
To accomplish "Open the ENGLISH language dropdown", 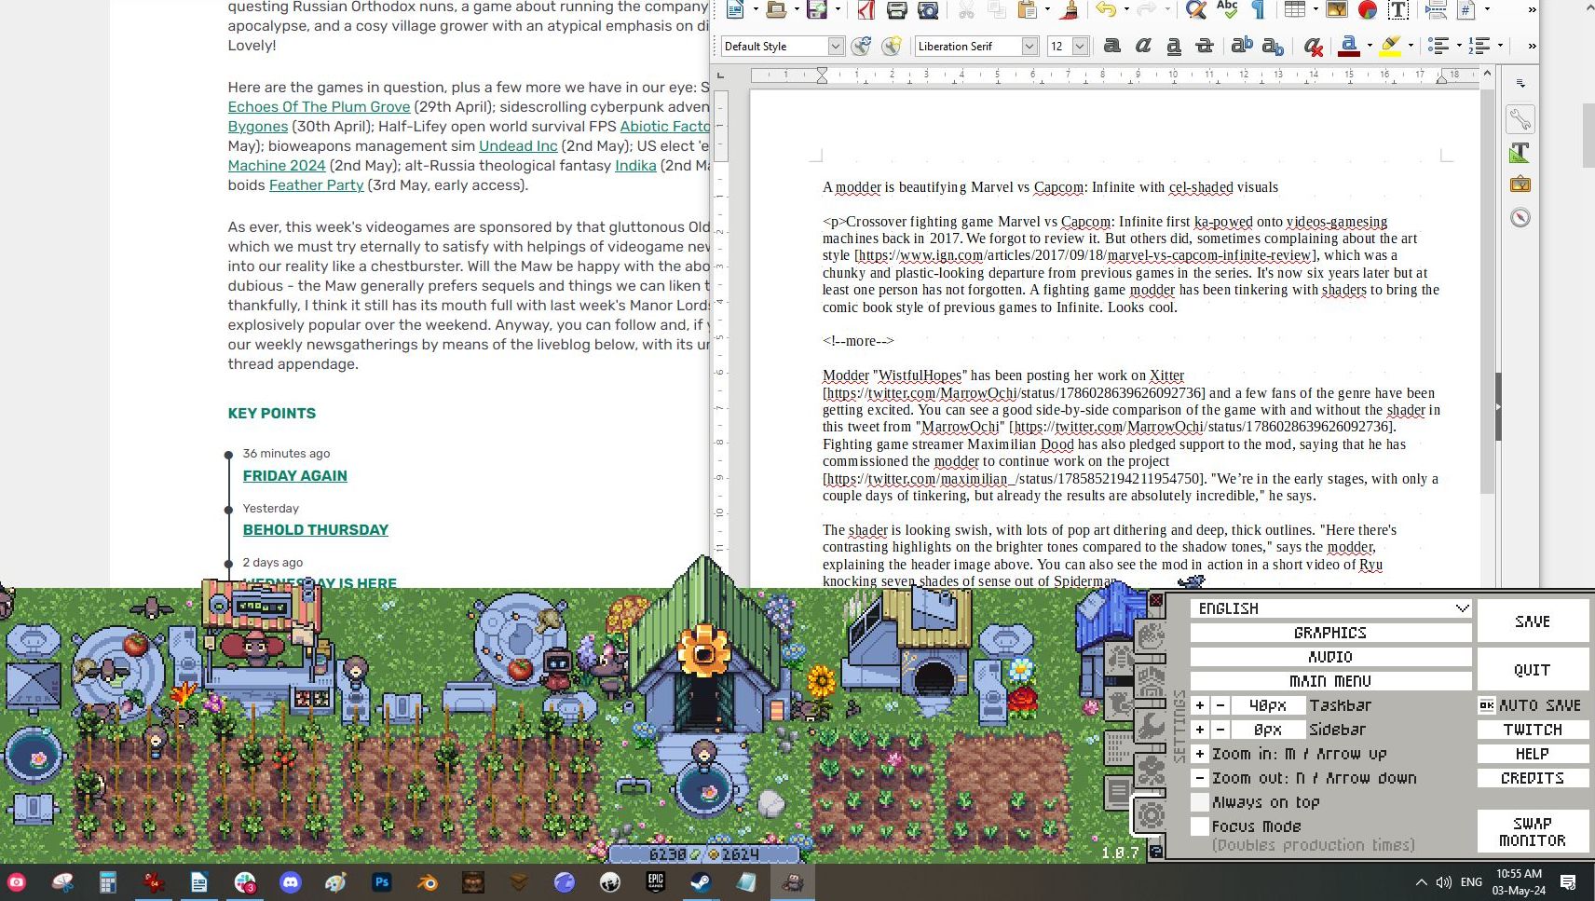I will tap(1329, 608).
